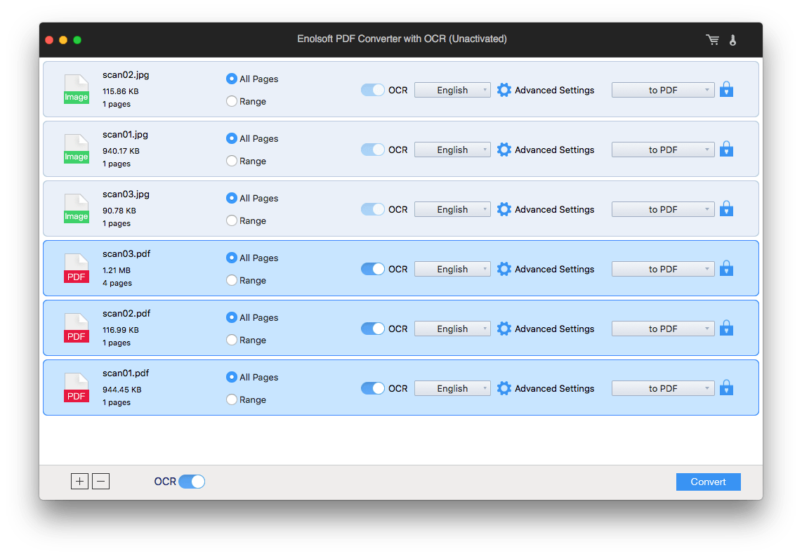Click the '4 pages' count text

click(x=117, y=284)
